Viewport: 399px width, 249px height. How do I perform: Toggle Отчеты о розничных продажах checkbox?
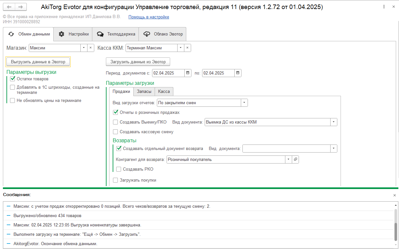coord(116,113)
